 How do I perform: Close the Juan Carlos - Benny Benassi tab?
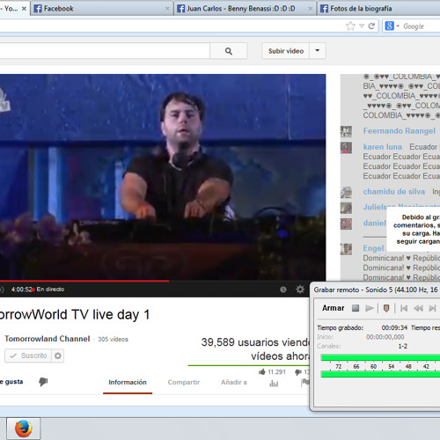(x=310, y=9)
